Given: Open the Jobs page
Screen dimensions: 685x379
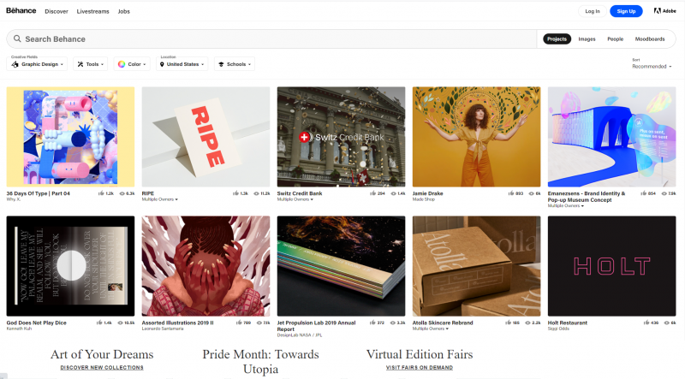Looking at the screenshot, I should [123, 11].
